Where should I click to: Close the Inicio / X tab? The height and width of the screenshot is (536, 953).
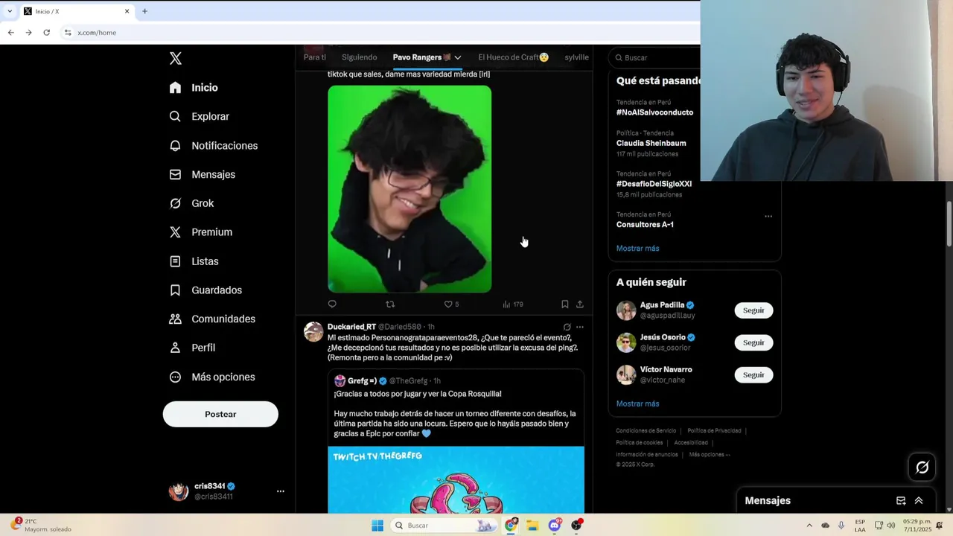click(x=127, y=11)
